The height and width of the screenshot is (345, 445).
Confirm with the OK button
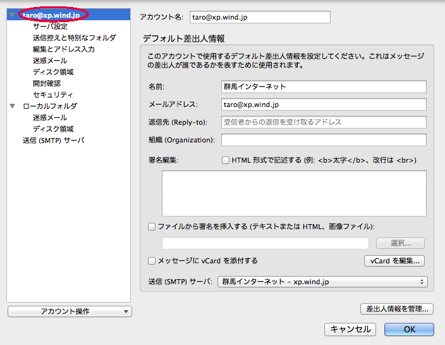[409, 329]
